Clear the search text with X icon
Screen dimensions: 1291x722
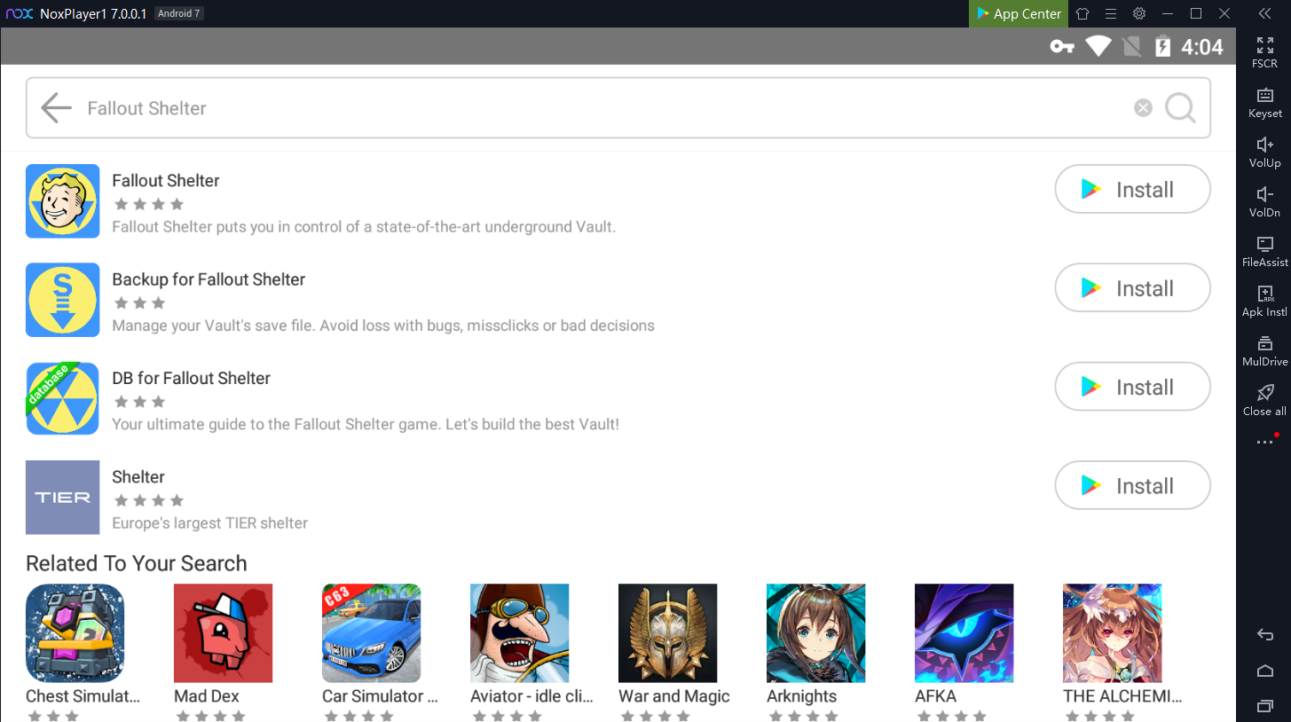(x=1143, y=108)
